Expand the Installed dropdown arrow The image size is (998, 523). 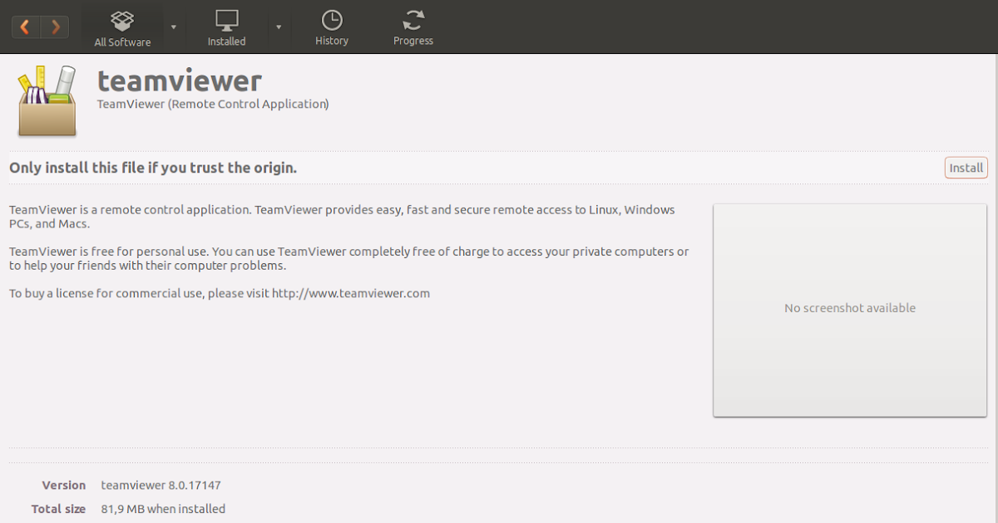click(279, 27)
